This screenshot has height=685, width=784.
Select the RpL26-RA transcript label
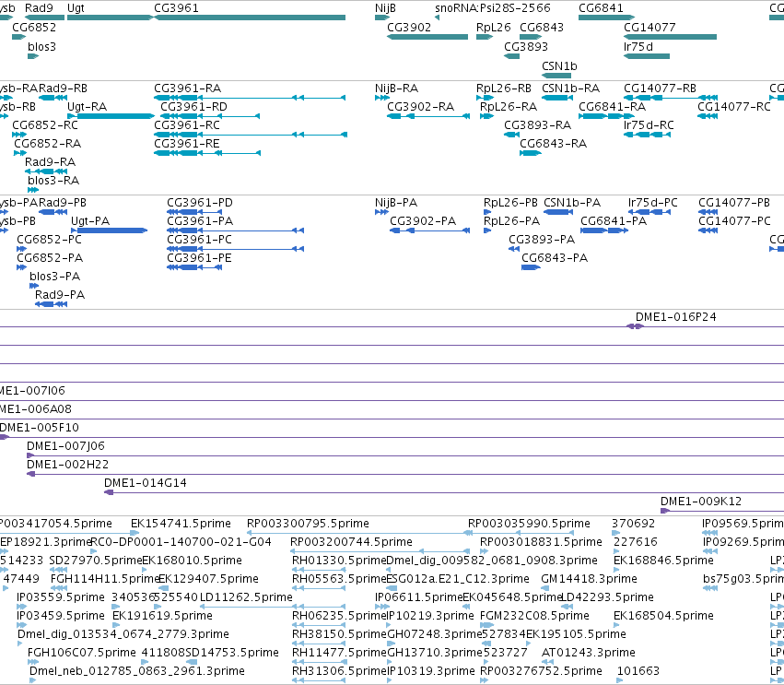tap(509, 107)
